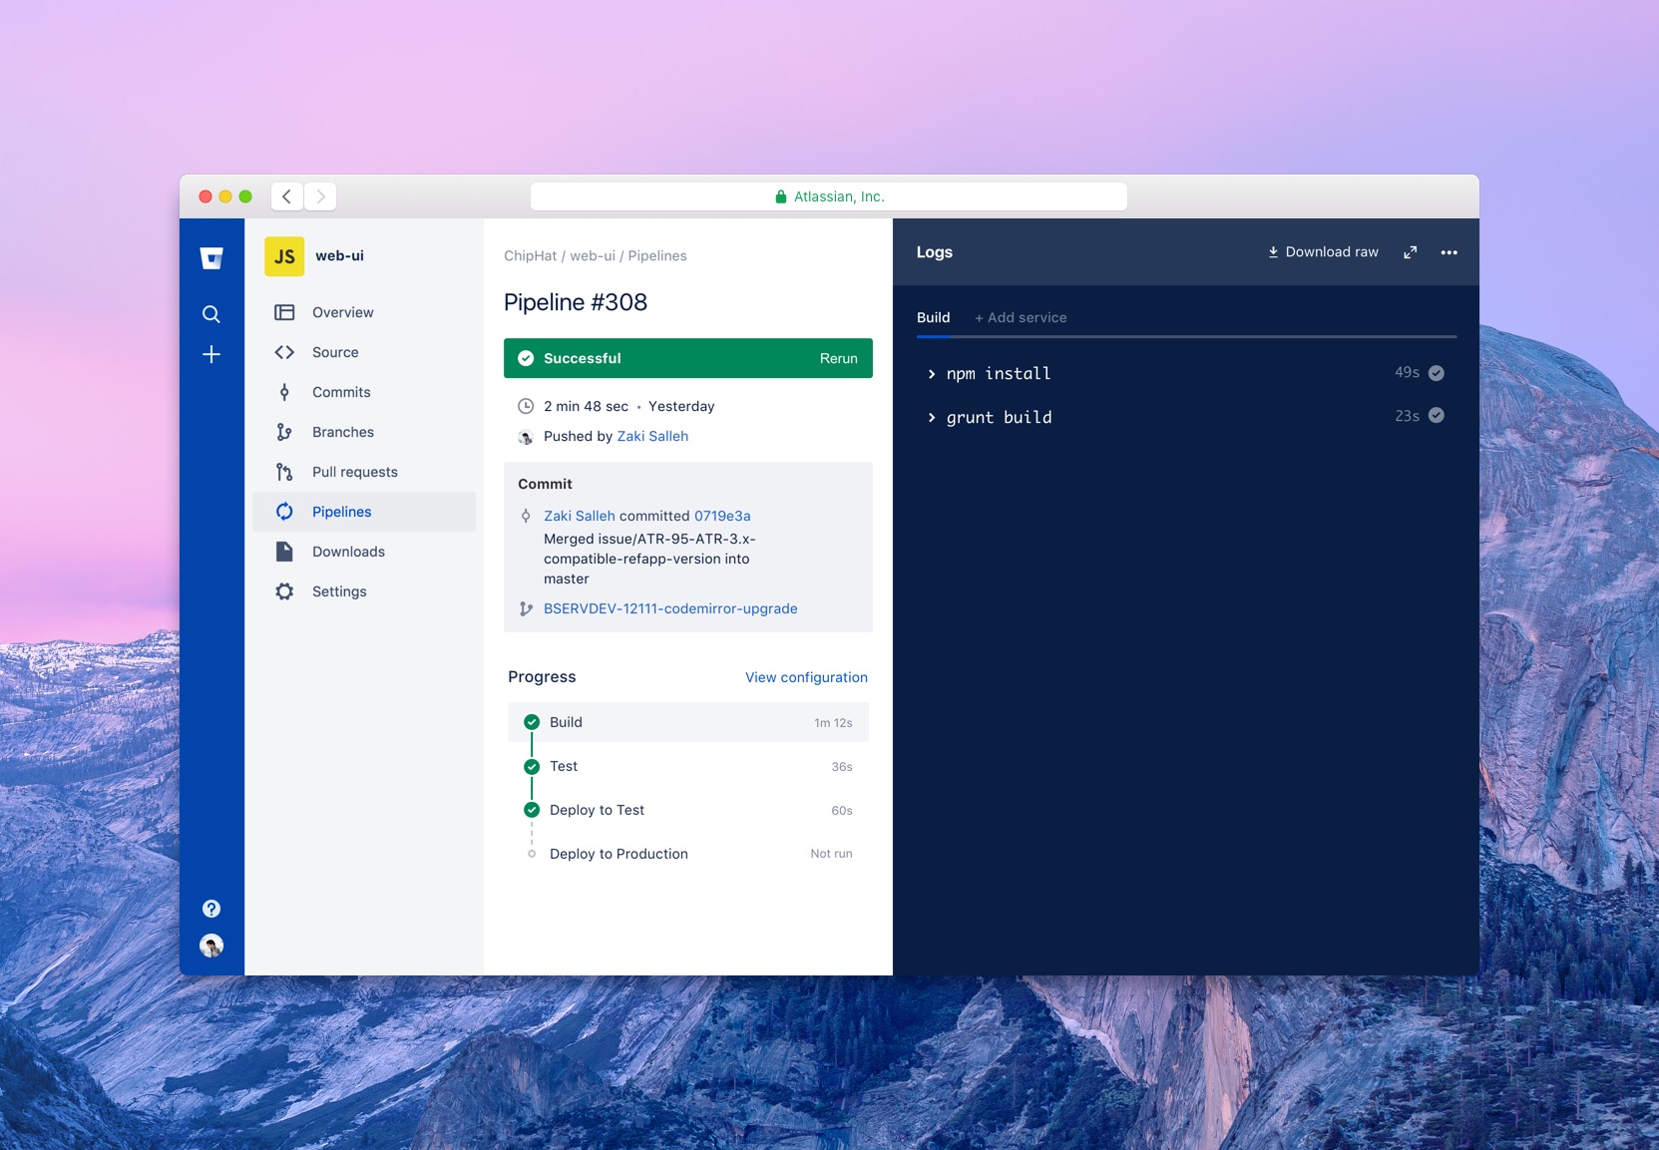
Task: Open Branches in the repository menu
Action: coord(363,432)
